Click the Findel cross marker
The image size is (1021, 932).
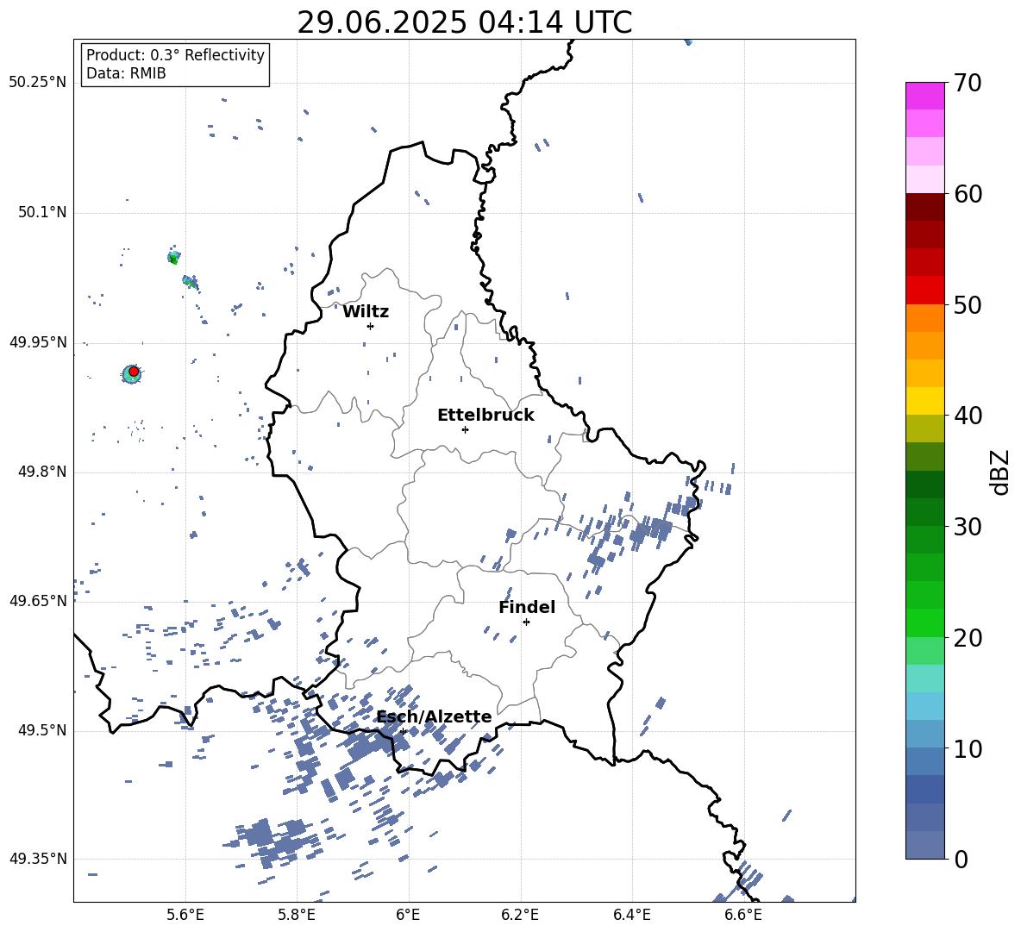tap(526, 622)
